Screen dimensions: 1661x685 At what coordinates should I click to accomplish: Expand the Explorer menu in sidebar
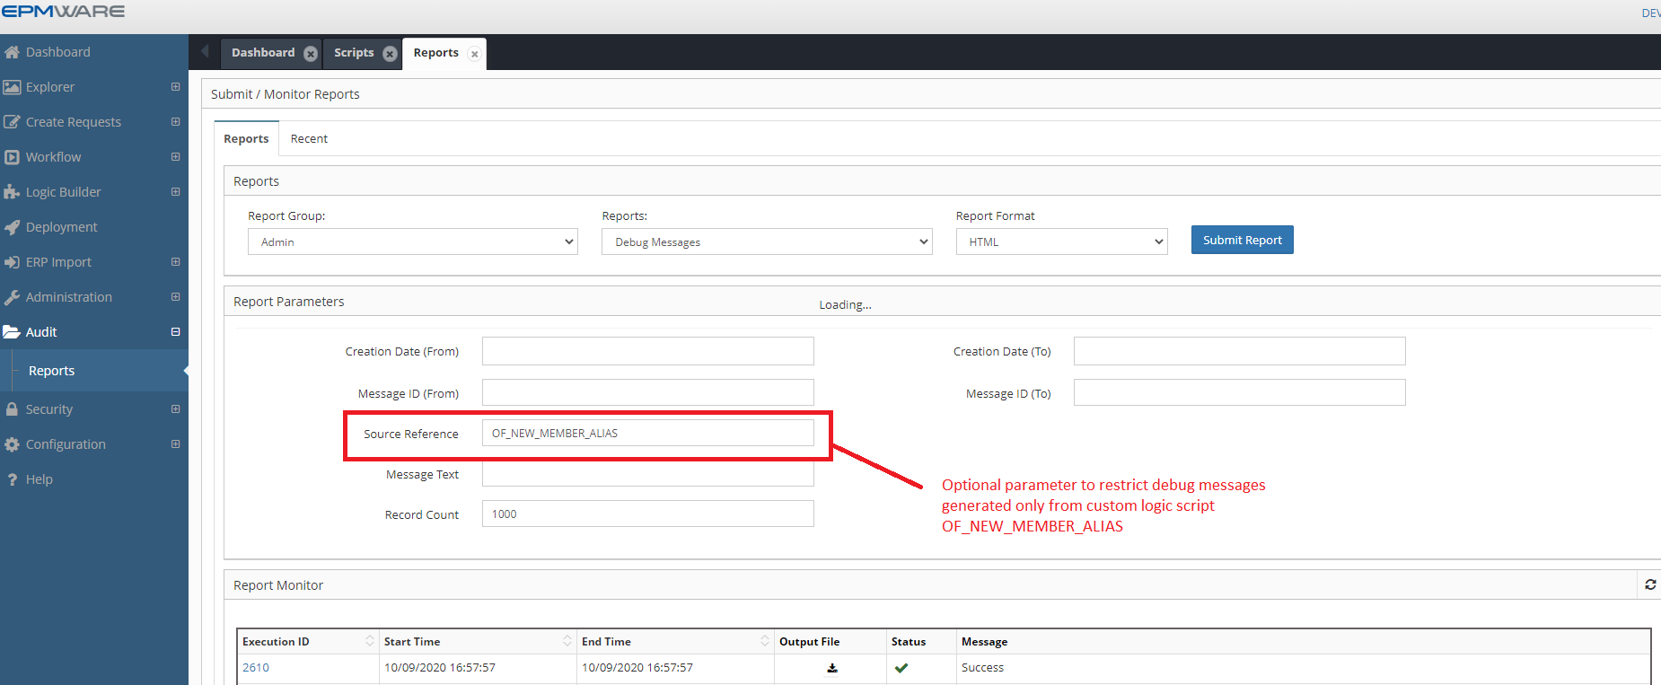[x=175, y=87]
